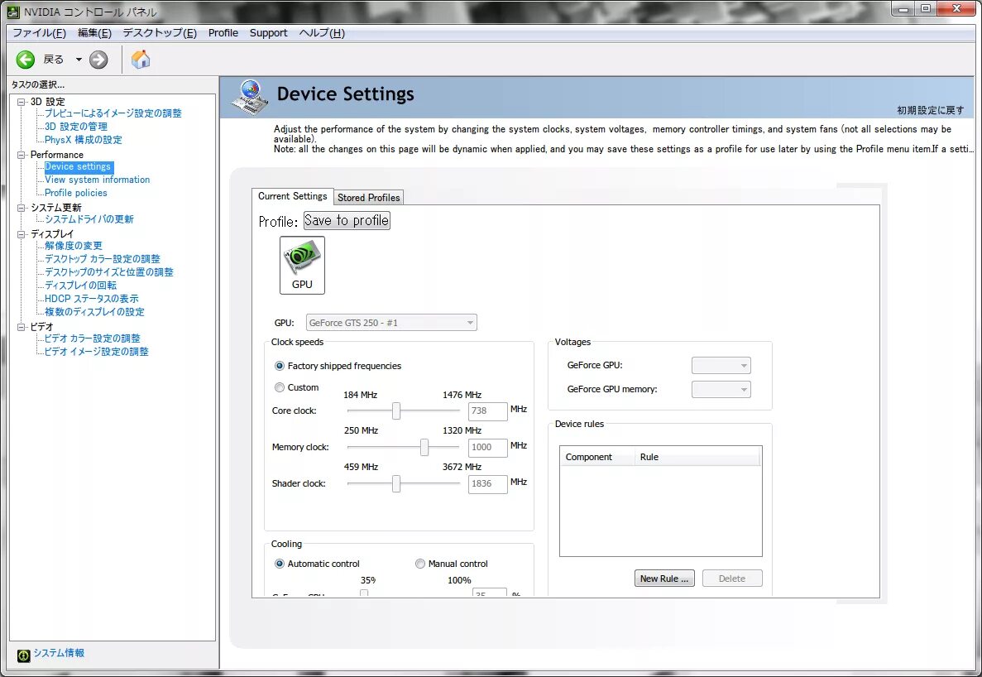This screenshot has height=677, width=982.
Task: Collapse the ディスプレイ tree node
Action: click(22, 234)
